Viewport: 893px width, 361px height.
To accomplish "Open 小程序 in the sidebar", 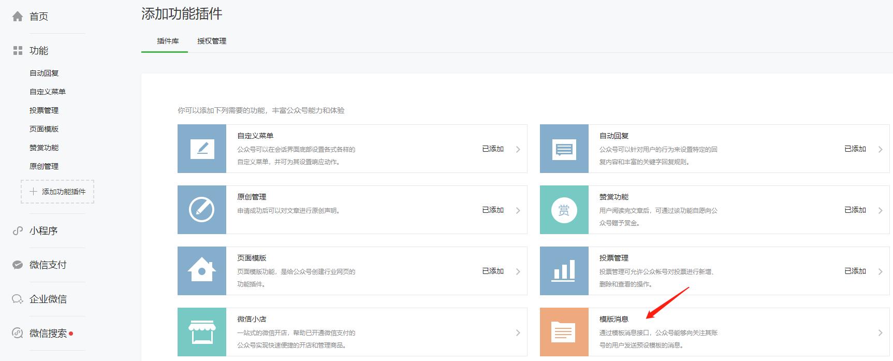I will pos(43,230).
